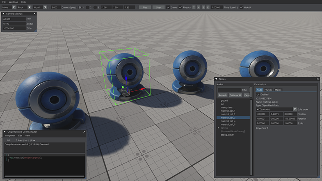Toggle the physics N button
Viewport: 322px width, 181px height.
(x=199, y=7)
